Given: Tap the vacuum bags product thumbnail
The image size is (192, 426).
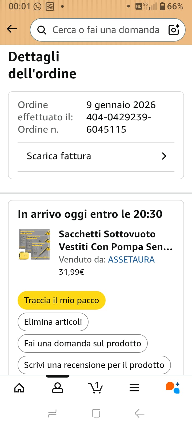Looking at the screenshot, I should click(34, 244).
